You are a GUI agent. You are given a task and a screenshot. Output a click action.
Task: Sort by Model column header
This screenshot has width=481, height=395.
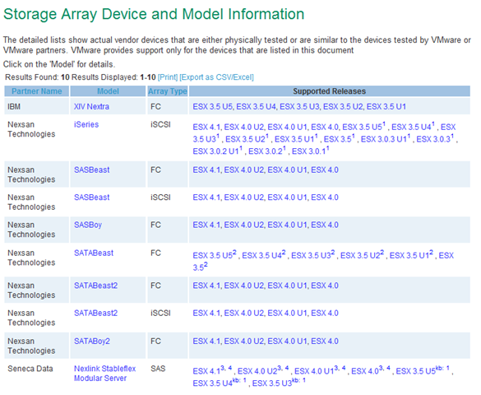[108, 91]
